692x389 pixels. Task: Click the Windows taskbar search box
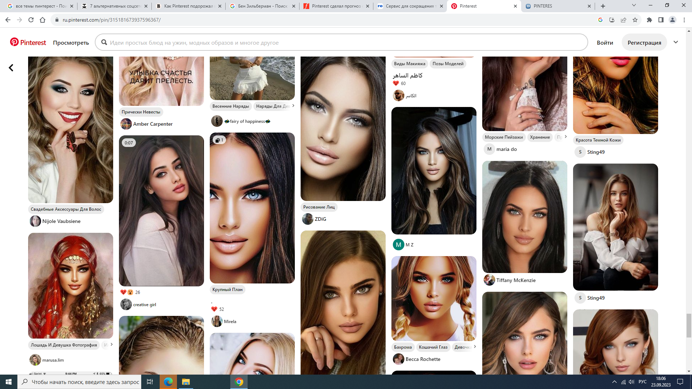tap(79, 382)
